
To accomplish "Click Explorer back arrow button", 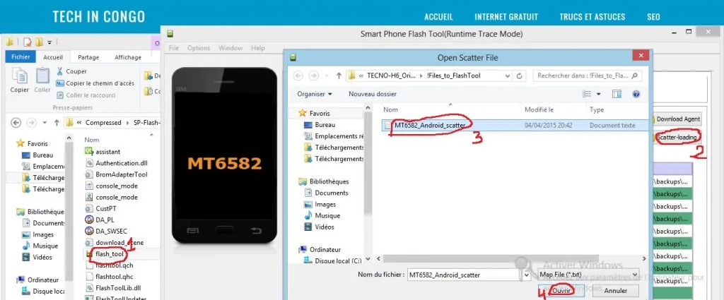I will [16, 123].
